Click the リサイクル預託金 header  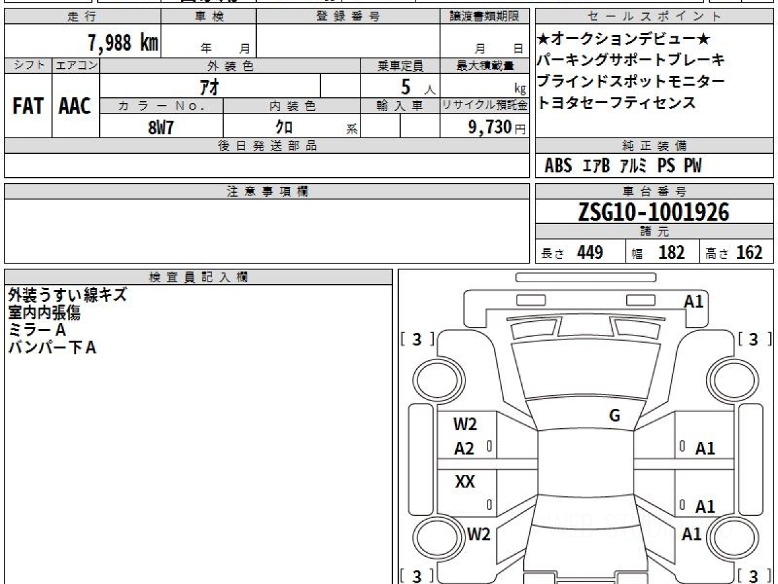[485, 106]
